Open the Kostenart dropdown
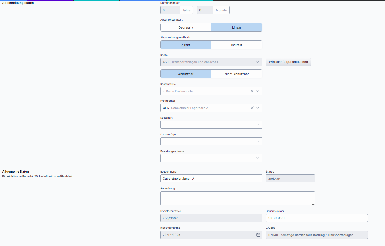This screenshot has width=385, height=246. coord(211,125)
